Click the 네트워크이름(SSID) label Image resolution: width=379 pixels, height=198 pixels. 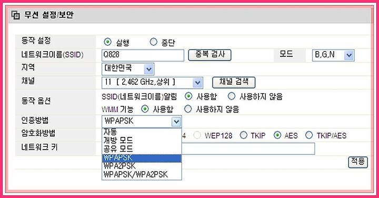coord(53,55)
